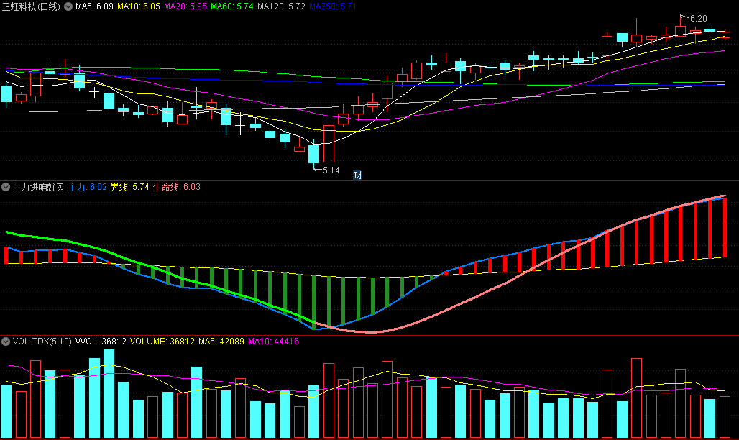This screenshot has height=440, width=739.
Task: Click the 界线: 5.74 value label
Action: point(129,187)
